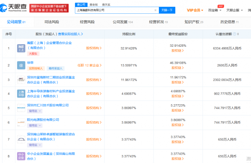
Task: Click 股权结构 for 中小企业发展基金 row
Action: pos(94,156)
